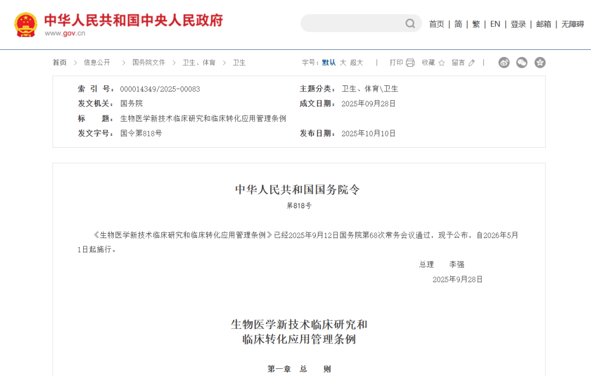591x376 pixels.
Task: Open the 卫生 breadcrumb link
Action: coord(239,62)
